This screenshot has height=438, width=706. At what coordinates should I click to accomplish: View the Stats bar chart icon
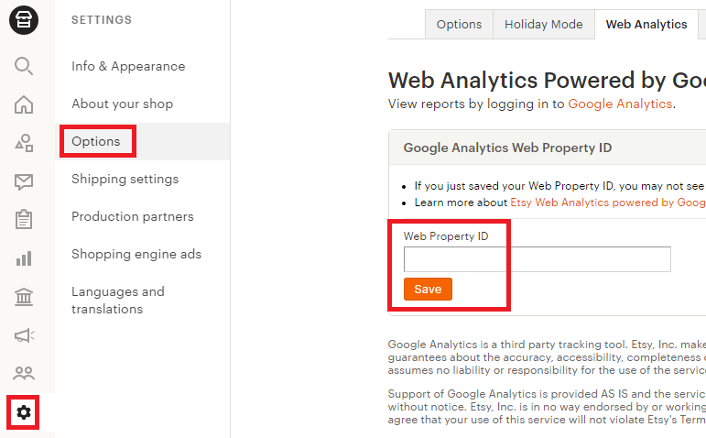pyautogui.click(x=24, y=258)
